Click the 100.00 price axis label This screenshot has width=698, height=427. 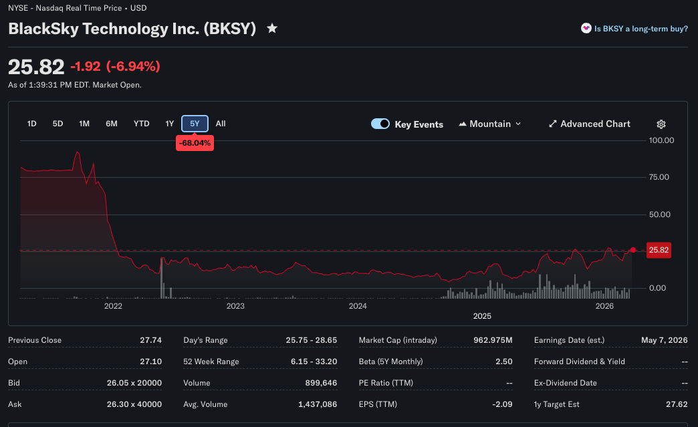click(661, 140)
